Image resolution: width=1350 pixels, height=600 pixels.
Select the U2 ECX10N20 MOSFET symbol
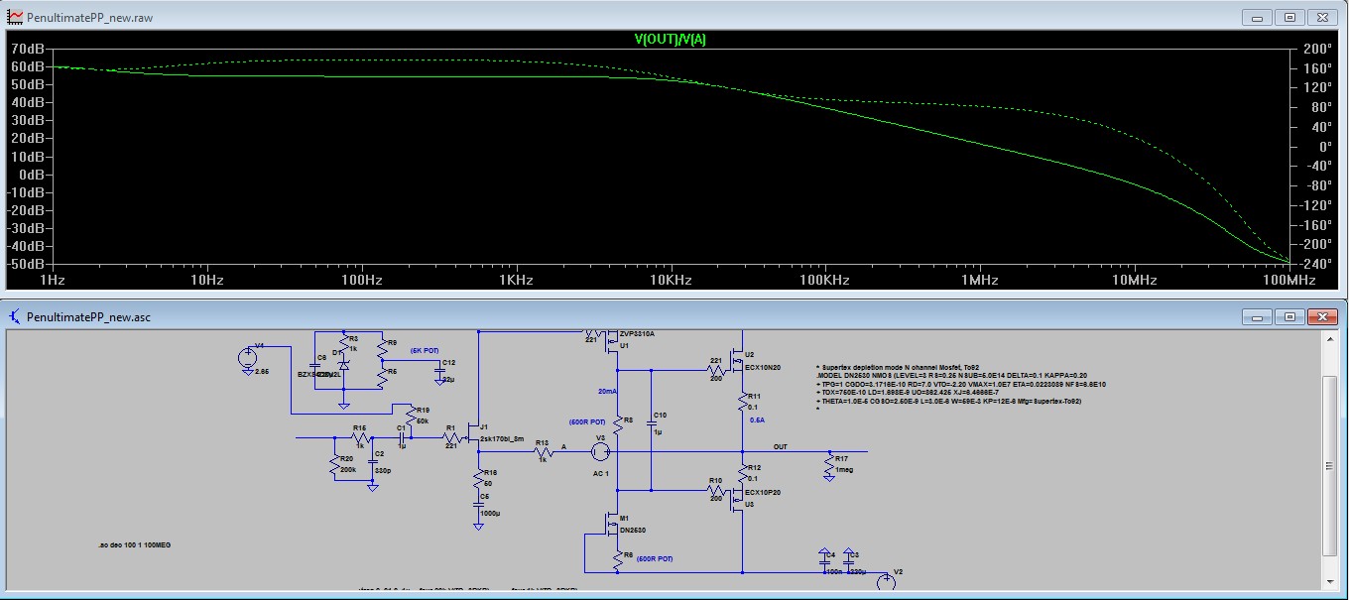click(738, 361)
